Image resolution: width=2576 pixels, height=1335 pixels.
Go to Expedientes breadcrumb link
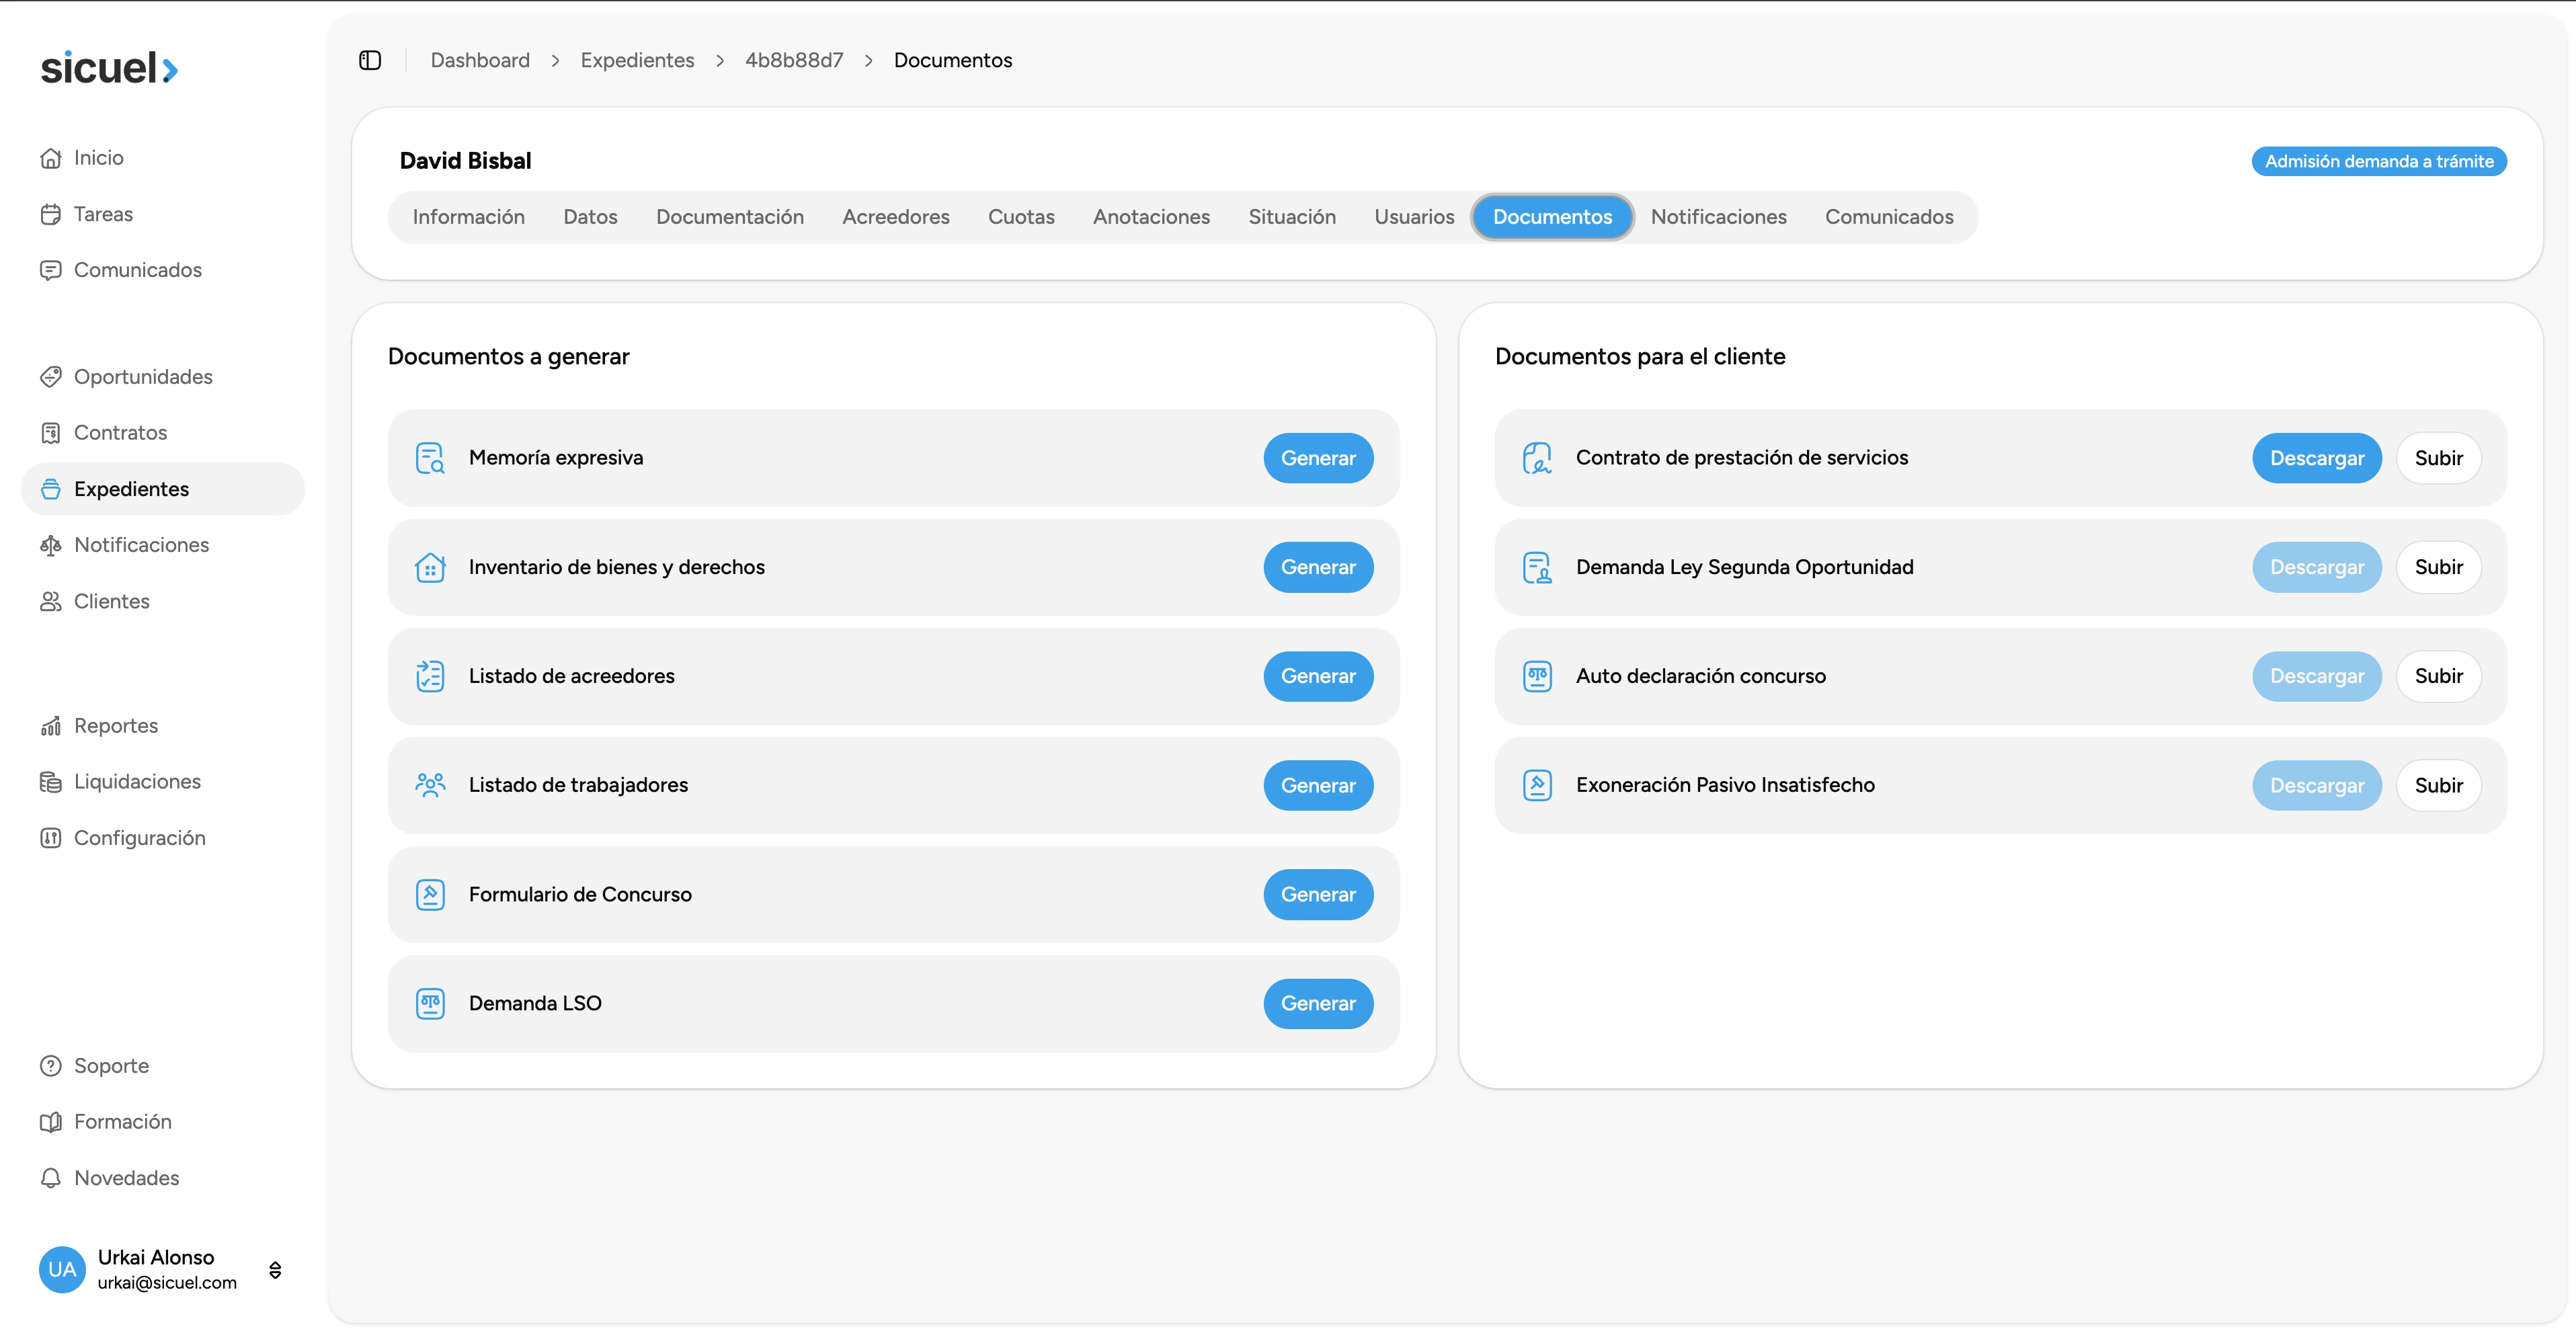[637, 60]
